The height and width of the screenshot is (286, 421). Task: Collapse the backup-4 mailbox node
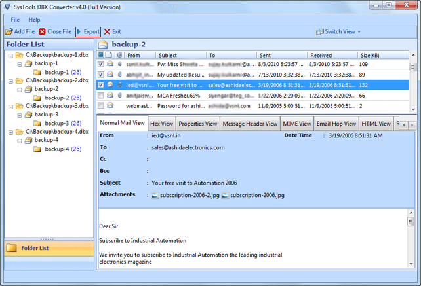click(20, 141)
